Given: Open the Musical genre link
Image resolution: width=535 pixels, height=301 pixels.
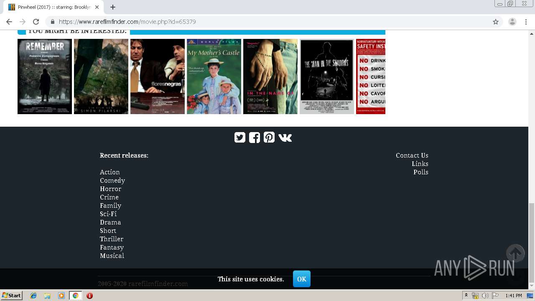Looking at the screenshot, I should tap(112, 256).
